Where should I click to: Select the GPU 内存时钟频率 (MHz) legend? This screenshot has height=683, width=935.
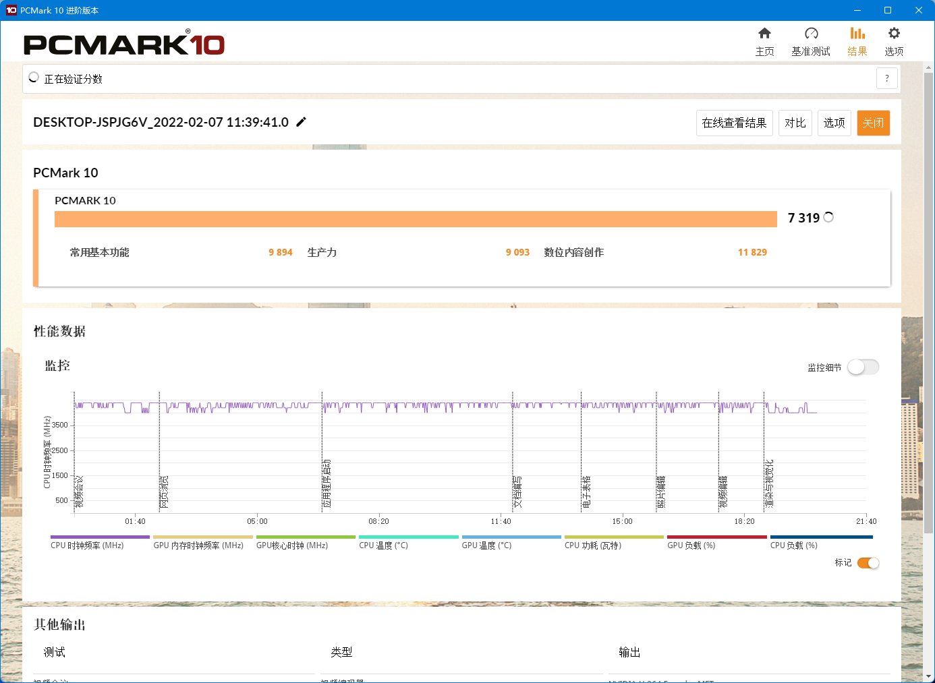click(202, 543)
